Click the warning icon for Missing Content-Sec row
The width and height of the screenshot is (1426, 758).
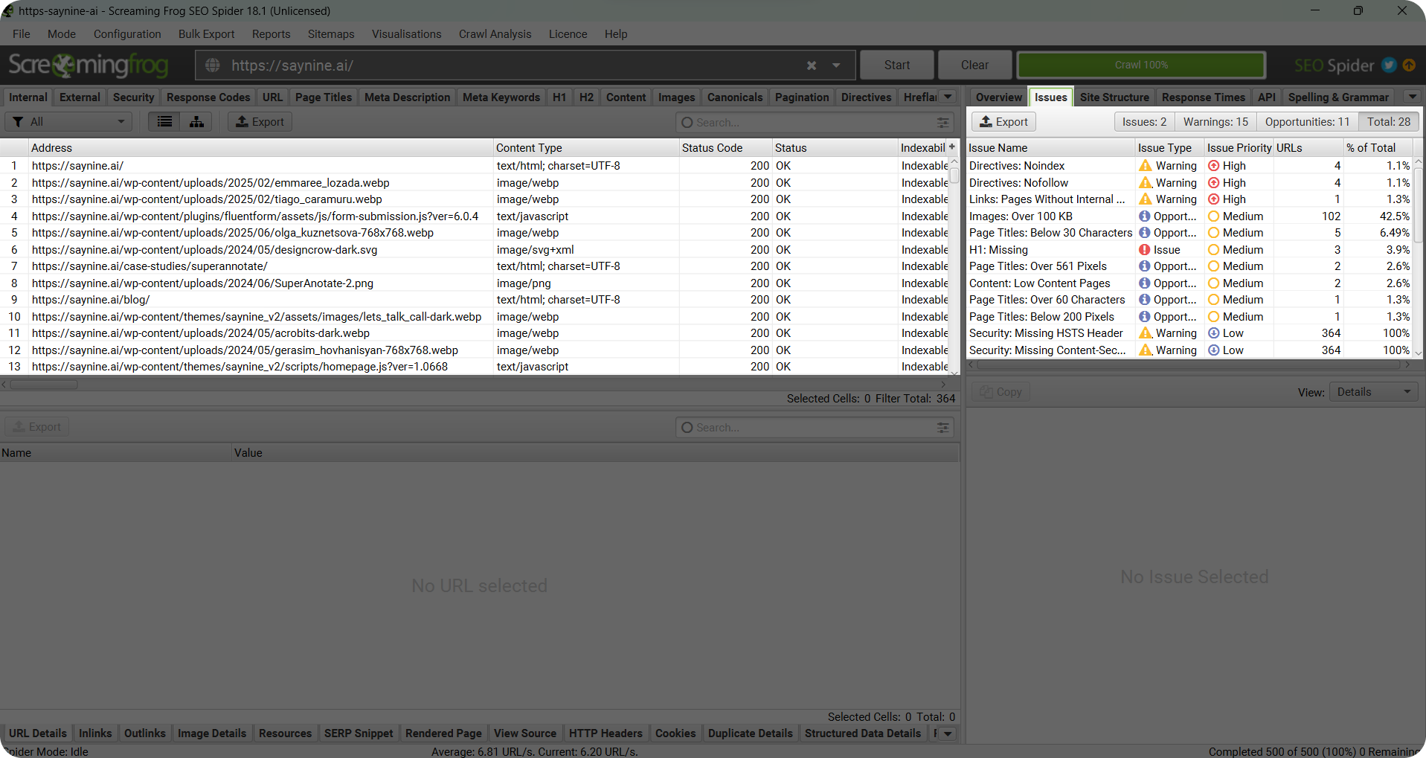[x=1146, y=350]
